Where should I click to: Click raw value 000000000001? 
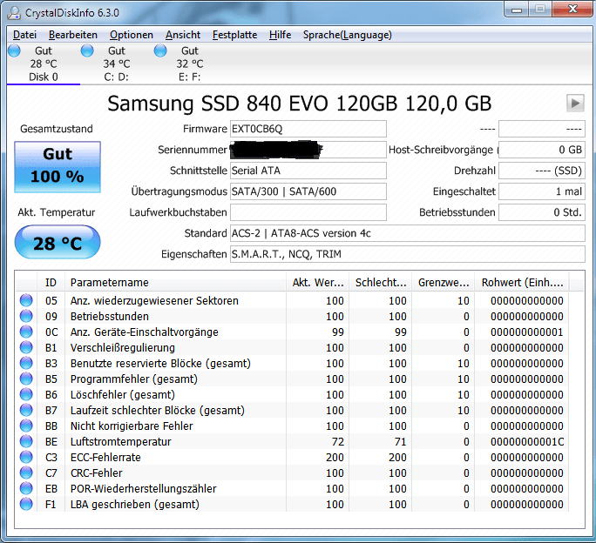tap(527, 332)
